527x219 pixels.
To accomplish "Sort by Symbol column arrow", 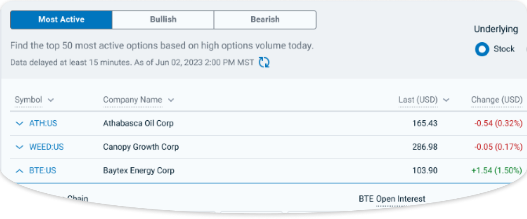I will pyautogui.click(x=51, y=100).
